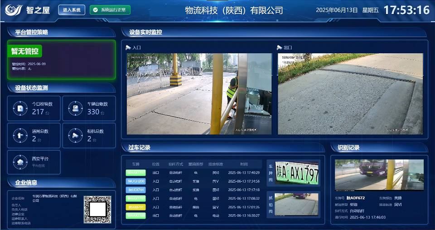435x230 pixels.
Task: Click the camera icon beside 出口 label
Action: [280, 47]
